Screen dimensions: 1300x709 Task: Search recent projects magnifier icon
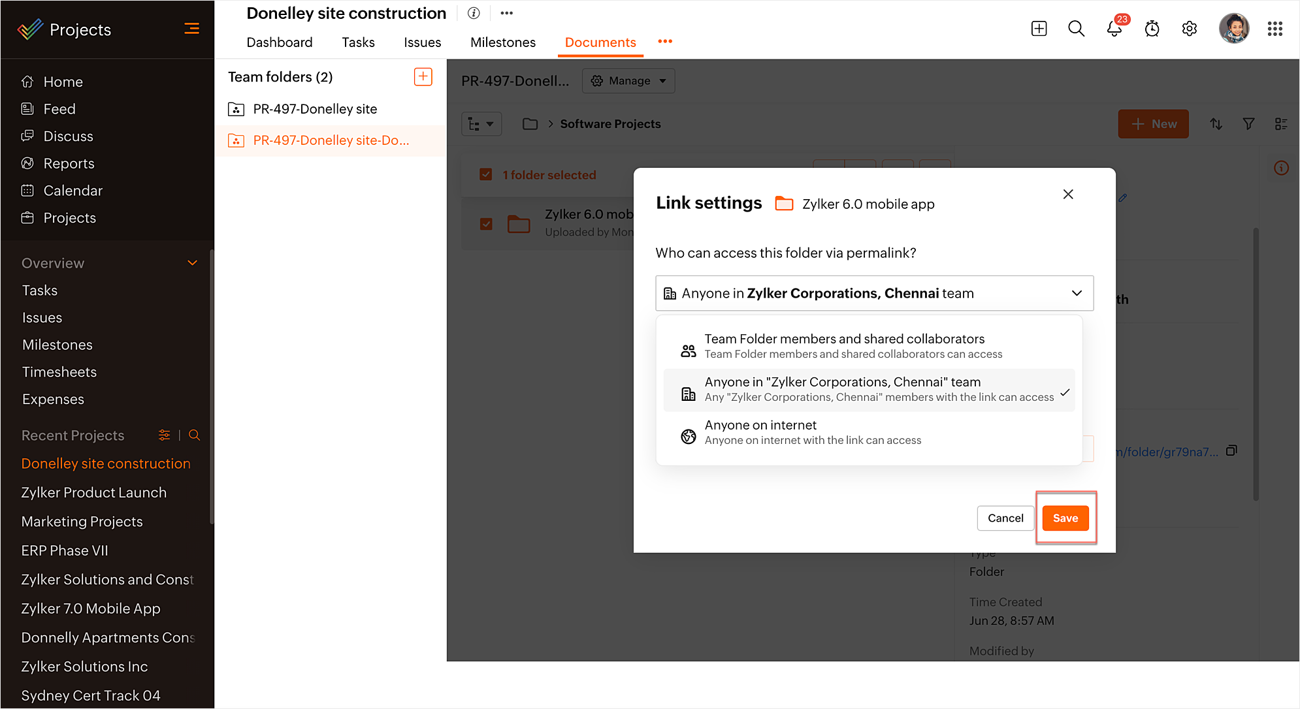click(x=194, y=435)
